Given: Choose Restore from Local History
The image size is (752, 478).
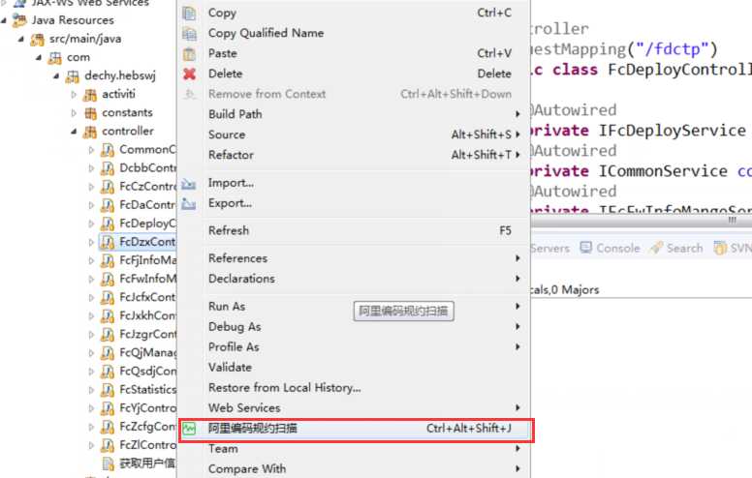Looking at the screenshot, I should point(355,388).
